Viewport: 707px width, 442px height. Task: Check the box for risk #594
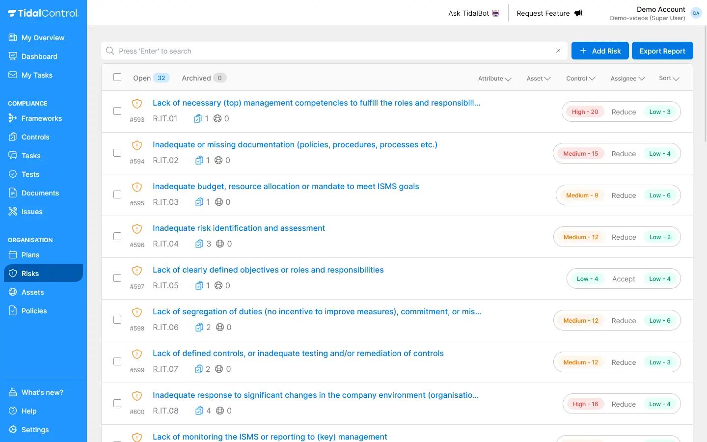click(117, 153)
